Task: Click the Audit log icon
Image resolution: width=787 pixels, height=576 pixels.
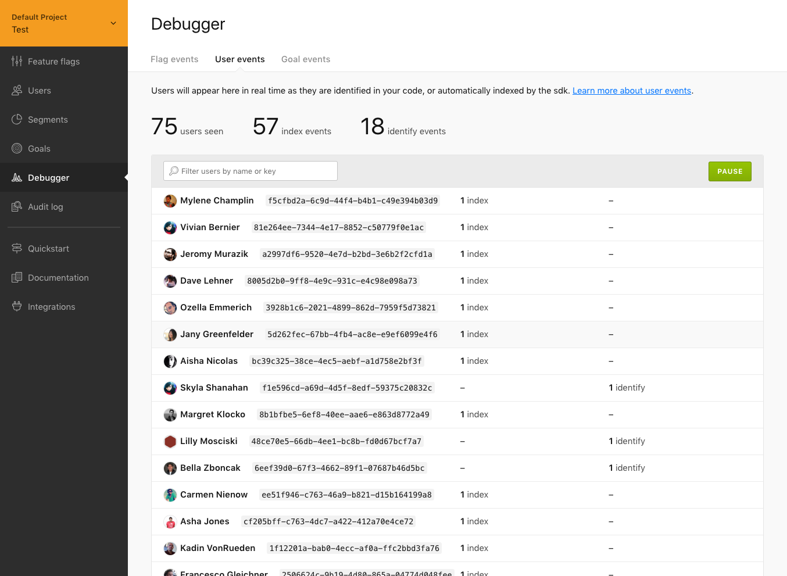Action: (x=17, y=206)
